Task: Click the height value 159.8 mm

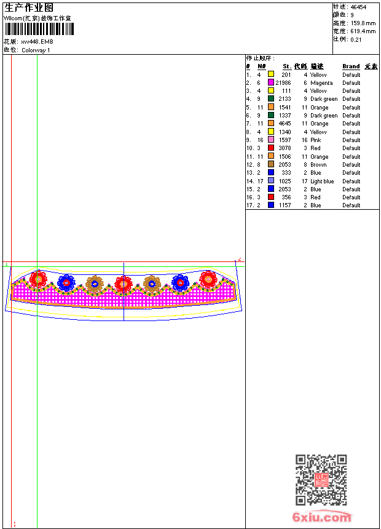Action: click(x=363, y=23)
